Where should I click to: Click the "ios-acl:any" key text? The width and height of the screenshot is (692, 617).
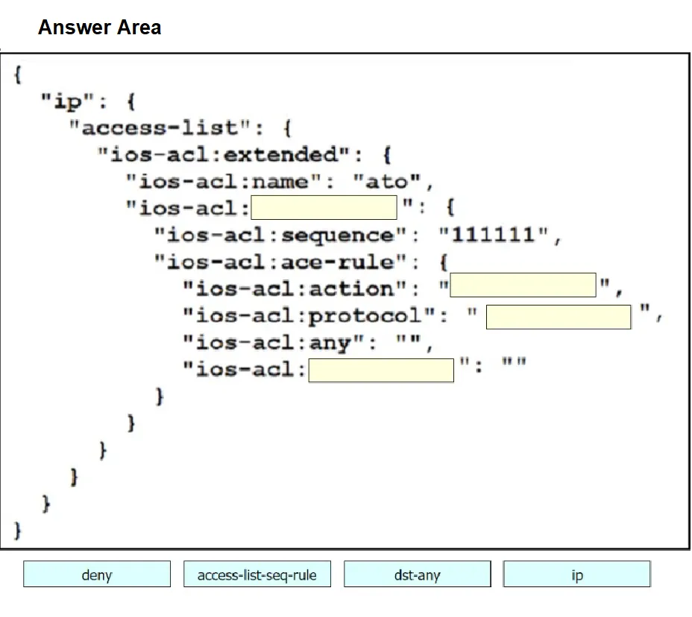(x=273, y=343)
